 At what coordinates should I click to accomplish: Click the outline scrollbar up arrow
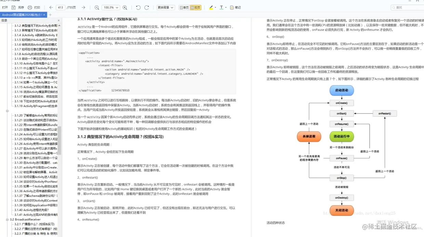(59, 25)
